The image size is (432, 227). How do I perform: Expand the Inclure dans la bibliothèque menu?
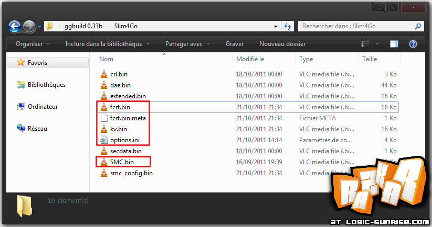tap(107, 44)
